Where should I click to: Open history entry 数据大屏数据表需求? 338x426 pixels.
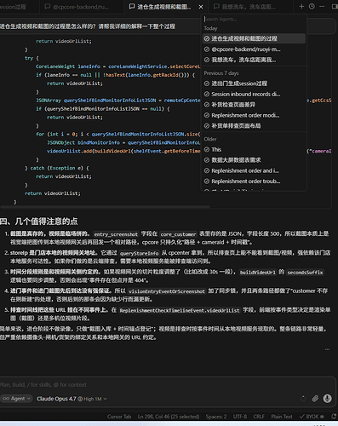click(x=254, y=160)
